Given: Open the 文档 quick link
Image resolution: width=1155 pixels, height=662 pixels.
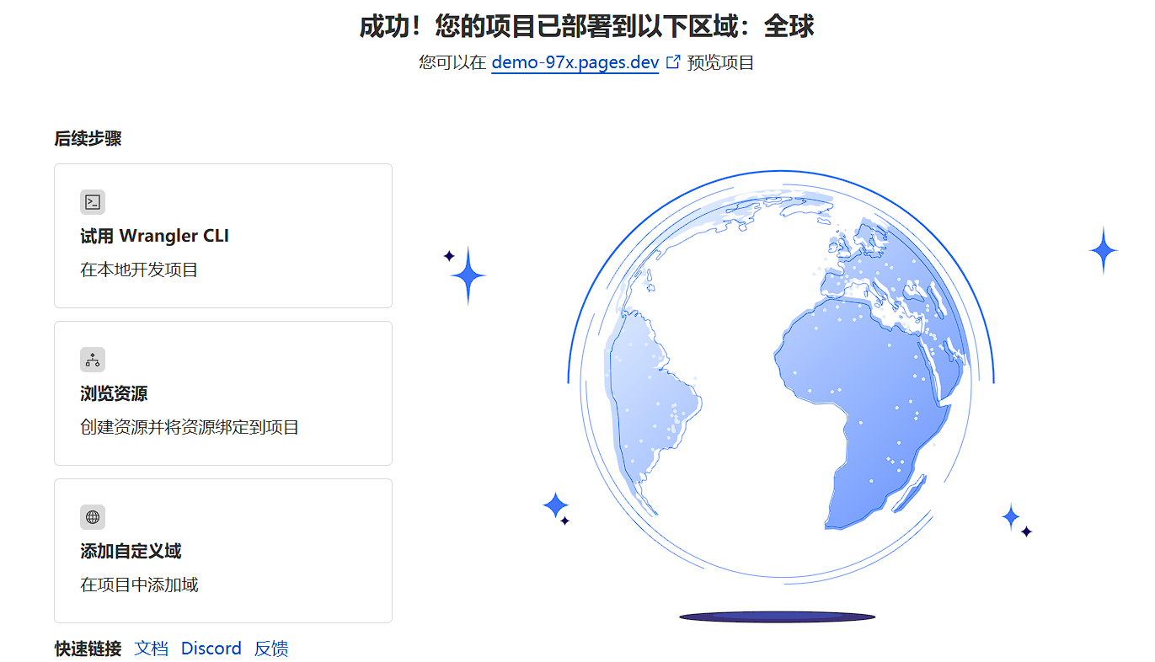Looking at the screenshot, I should pyautogui.click(x=152, y=649).
